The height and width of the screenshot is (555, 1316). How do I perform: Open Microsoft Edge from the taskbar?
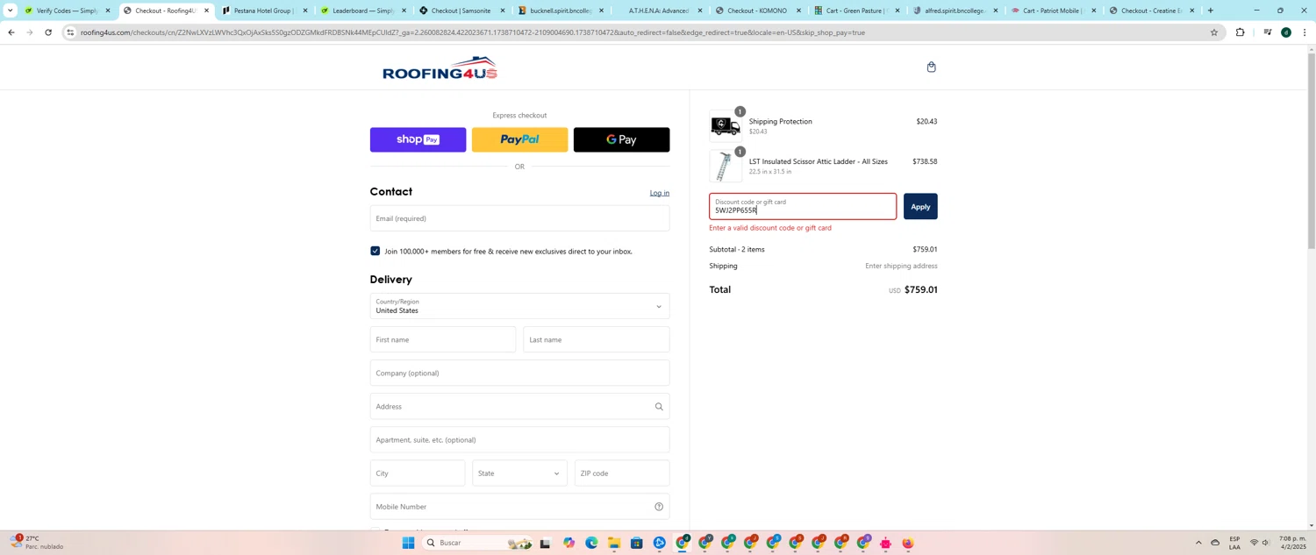591,544
